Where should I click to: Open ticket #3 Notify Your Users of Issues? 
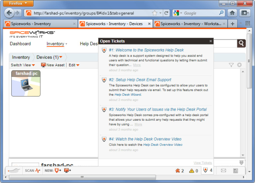pyautogui.click(x=158, y=109)
